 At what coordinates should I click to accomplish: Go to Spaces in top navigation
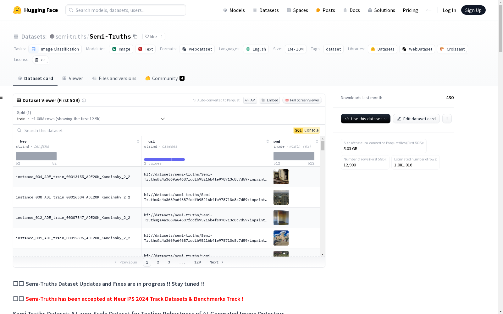coord(297,10)
